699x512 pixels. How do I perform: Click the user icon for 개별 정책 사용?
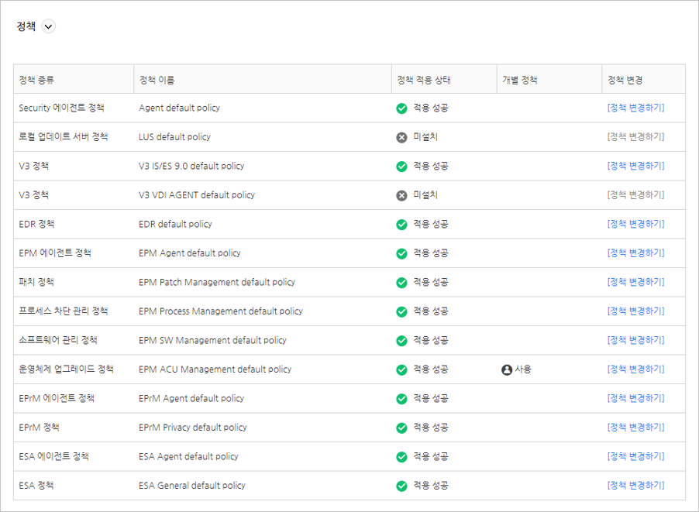click(507, 369)
